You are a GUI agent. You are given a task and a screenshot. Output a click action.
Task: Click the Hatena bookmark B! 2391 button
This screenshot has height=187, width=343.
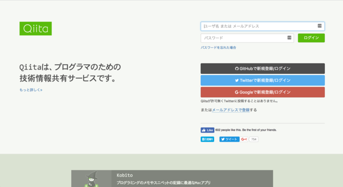click(x=208, y=139)
